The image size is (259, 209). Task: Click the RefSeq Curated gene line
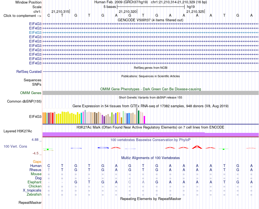tap(150, 71)
